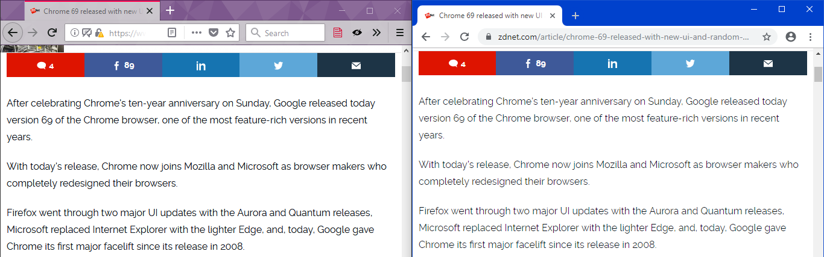Bookmark page using Chrome star icon
Screen dimensions: 824x257
[767, 37]
